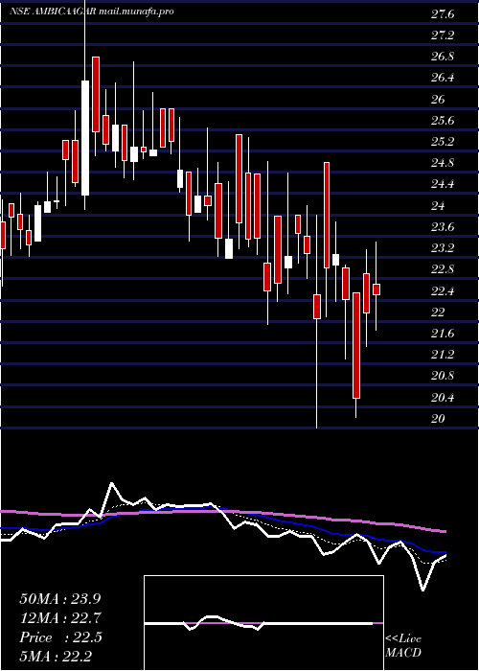Click the 26.8 price axis label
This screenshot has height=671, width=479.
pyautogui.click(x=443, y=57)
